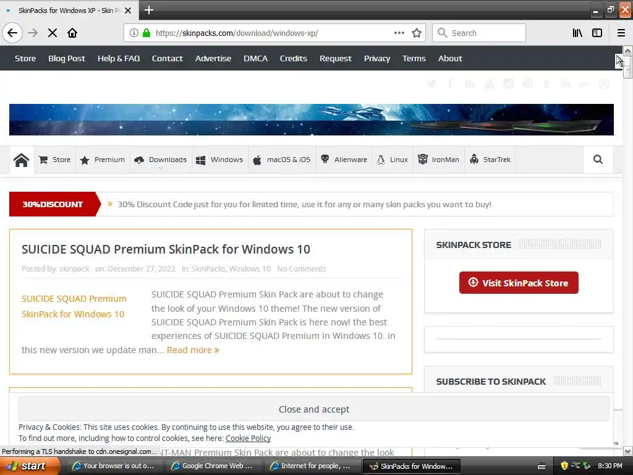This screenshot has width=633, height=475.
Task: Click the 8:30 PM taskbar clock
Action: tap(610, 466)
